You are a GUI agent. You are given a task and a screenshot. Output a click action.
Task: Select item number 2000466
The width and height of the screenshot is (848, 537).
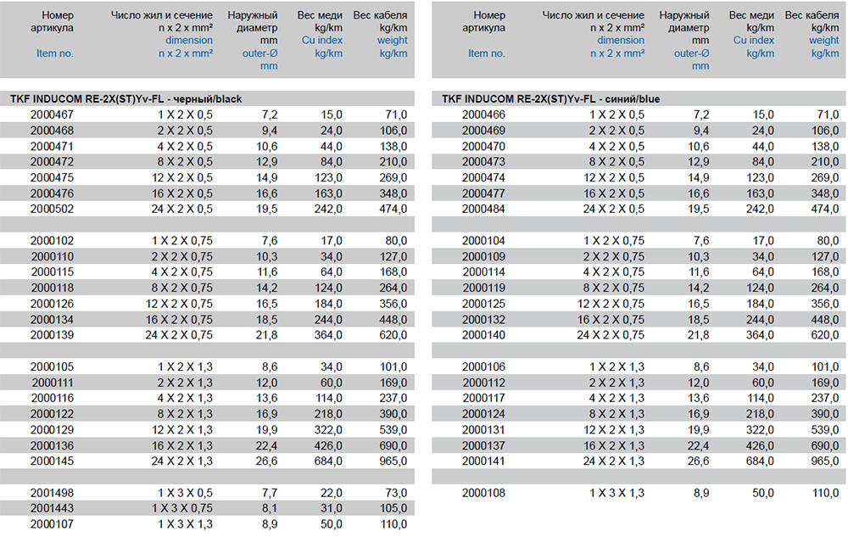click(483, 115)
